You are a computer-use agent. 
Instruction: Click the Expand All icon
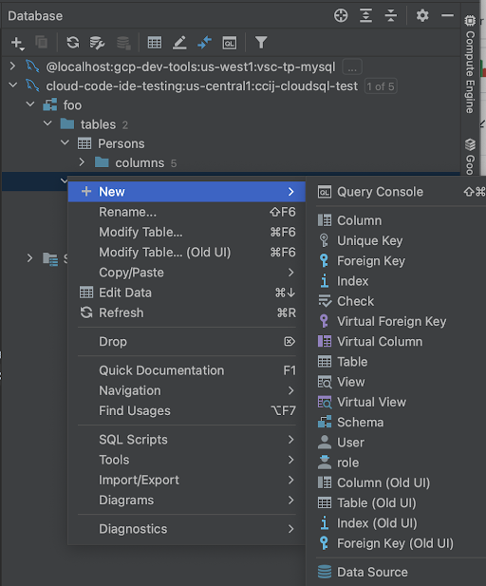[365, 16]
